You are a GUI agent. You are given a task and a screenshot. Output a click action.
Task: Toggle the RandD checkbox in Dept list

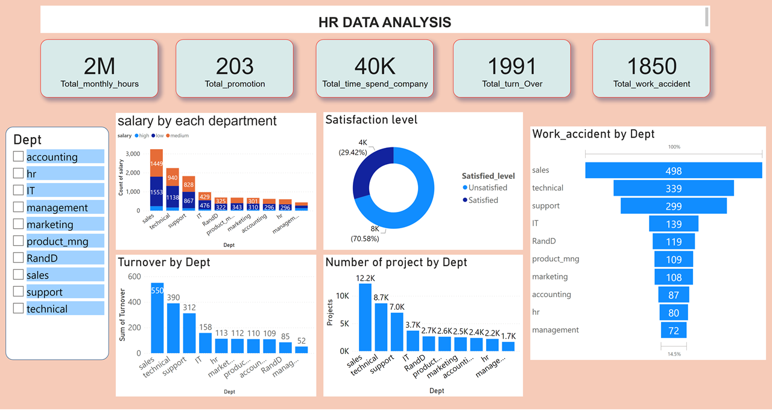click(19, 258)
